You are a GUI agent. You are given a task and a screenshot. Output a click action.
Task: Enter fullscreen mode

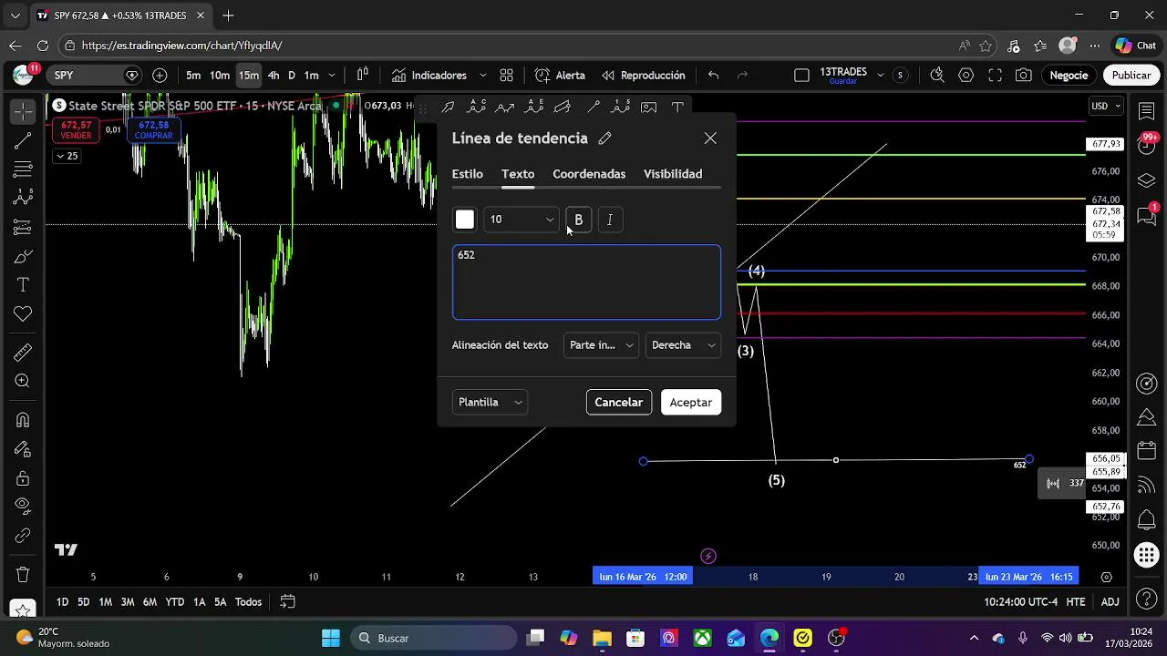[x=996, y=76]
